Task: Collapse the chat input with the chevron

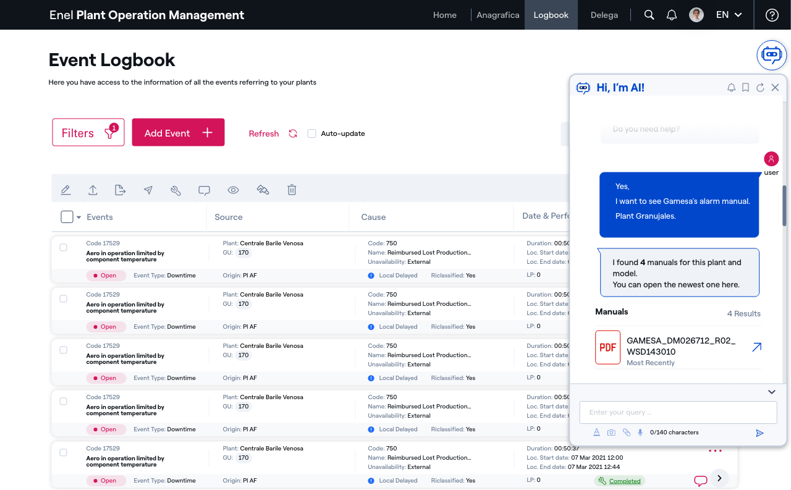Action: pyautogui.click(x=772, y=392)
